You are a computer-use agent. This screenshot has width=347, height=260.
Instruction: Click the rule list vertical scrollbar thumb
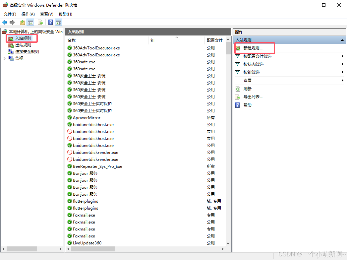pyautogui.click(x=228, y=48)
